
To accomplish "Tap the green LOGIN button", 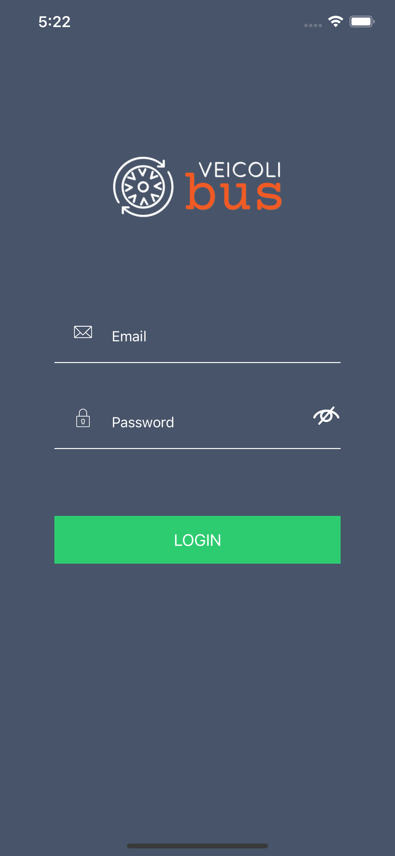I will (197, 540).
